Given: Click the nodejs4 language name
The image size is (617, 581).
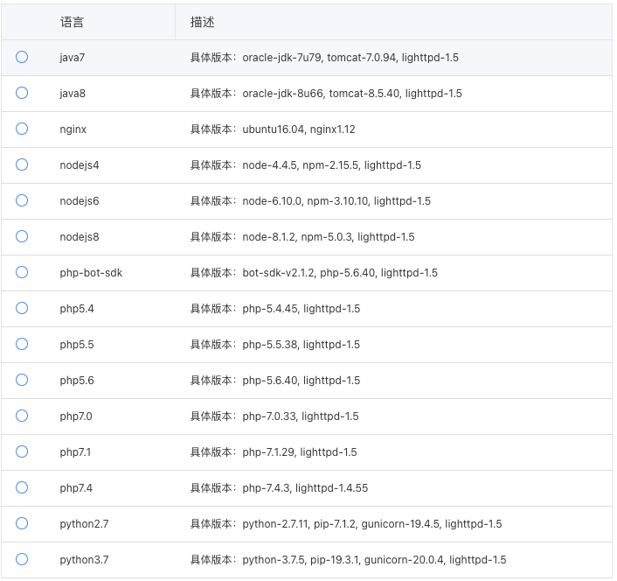Looking at the screenshot, I should (x=80, y=165).
